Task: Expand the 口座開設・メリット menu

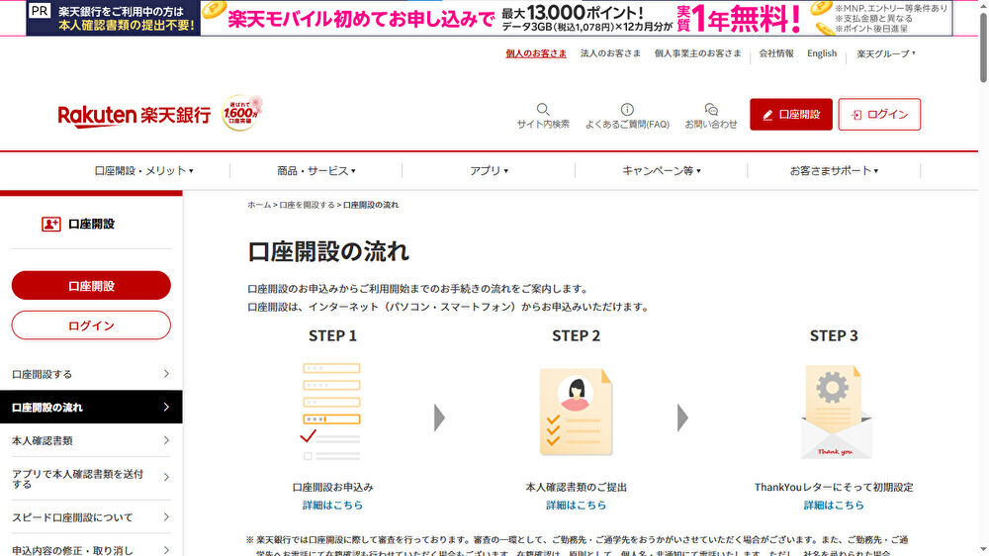Action: (144, 171)
